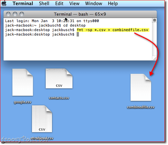Click the contacts.csv filename label
The height and width of the screenshot is (145, 168).
coord(59,98)
